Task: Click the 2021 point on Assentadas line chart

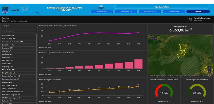Action: pyautogui.click(x=138, y=33)
